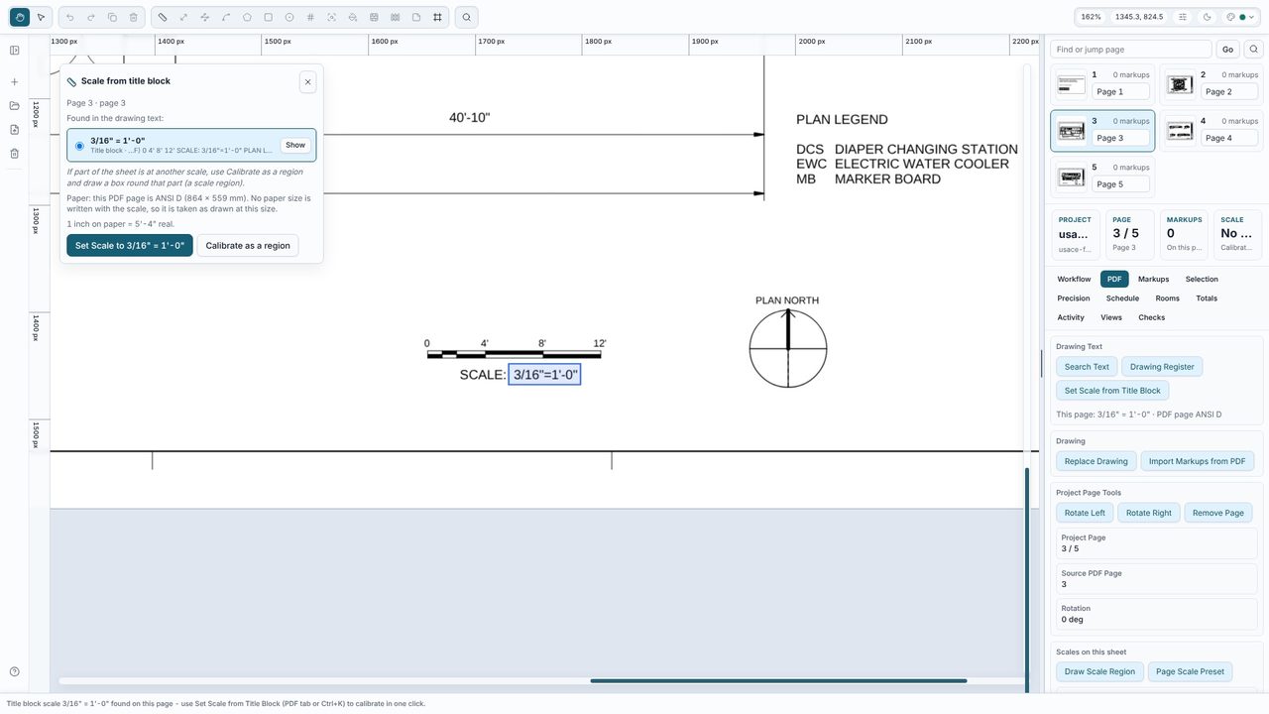Switch to the Markups tab
Viewport: 1269px width, 714px height.
[x=1153, y=280]
